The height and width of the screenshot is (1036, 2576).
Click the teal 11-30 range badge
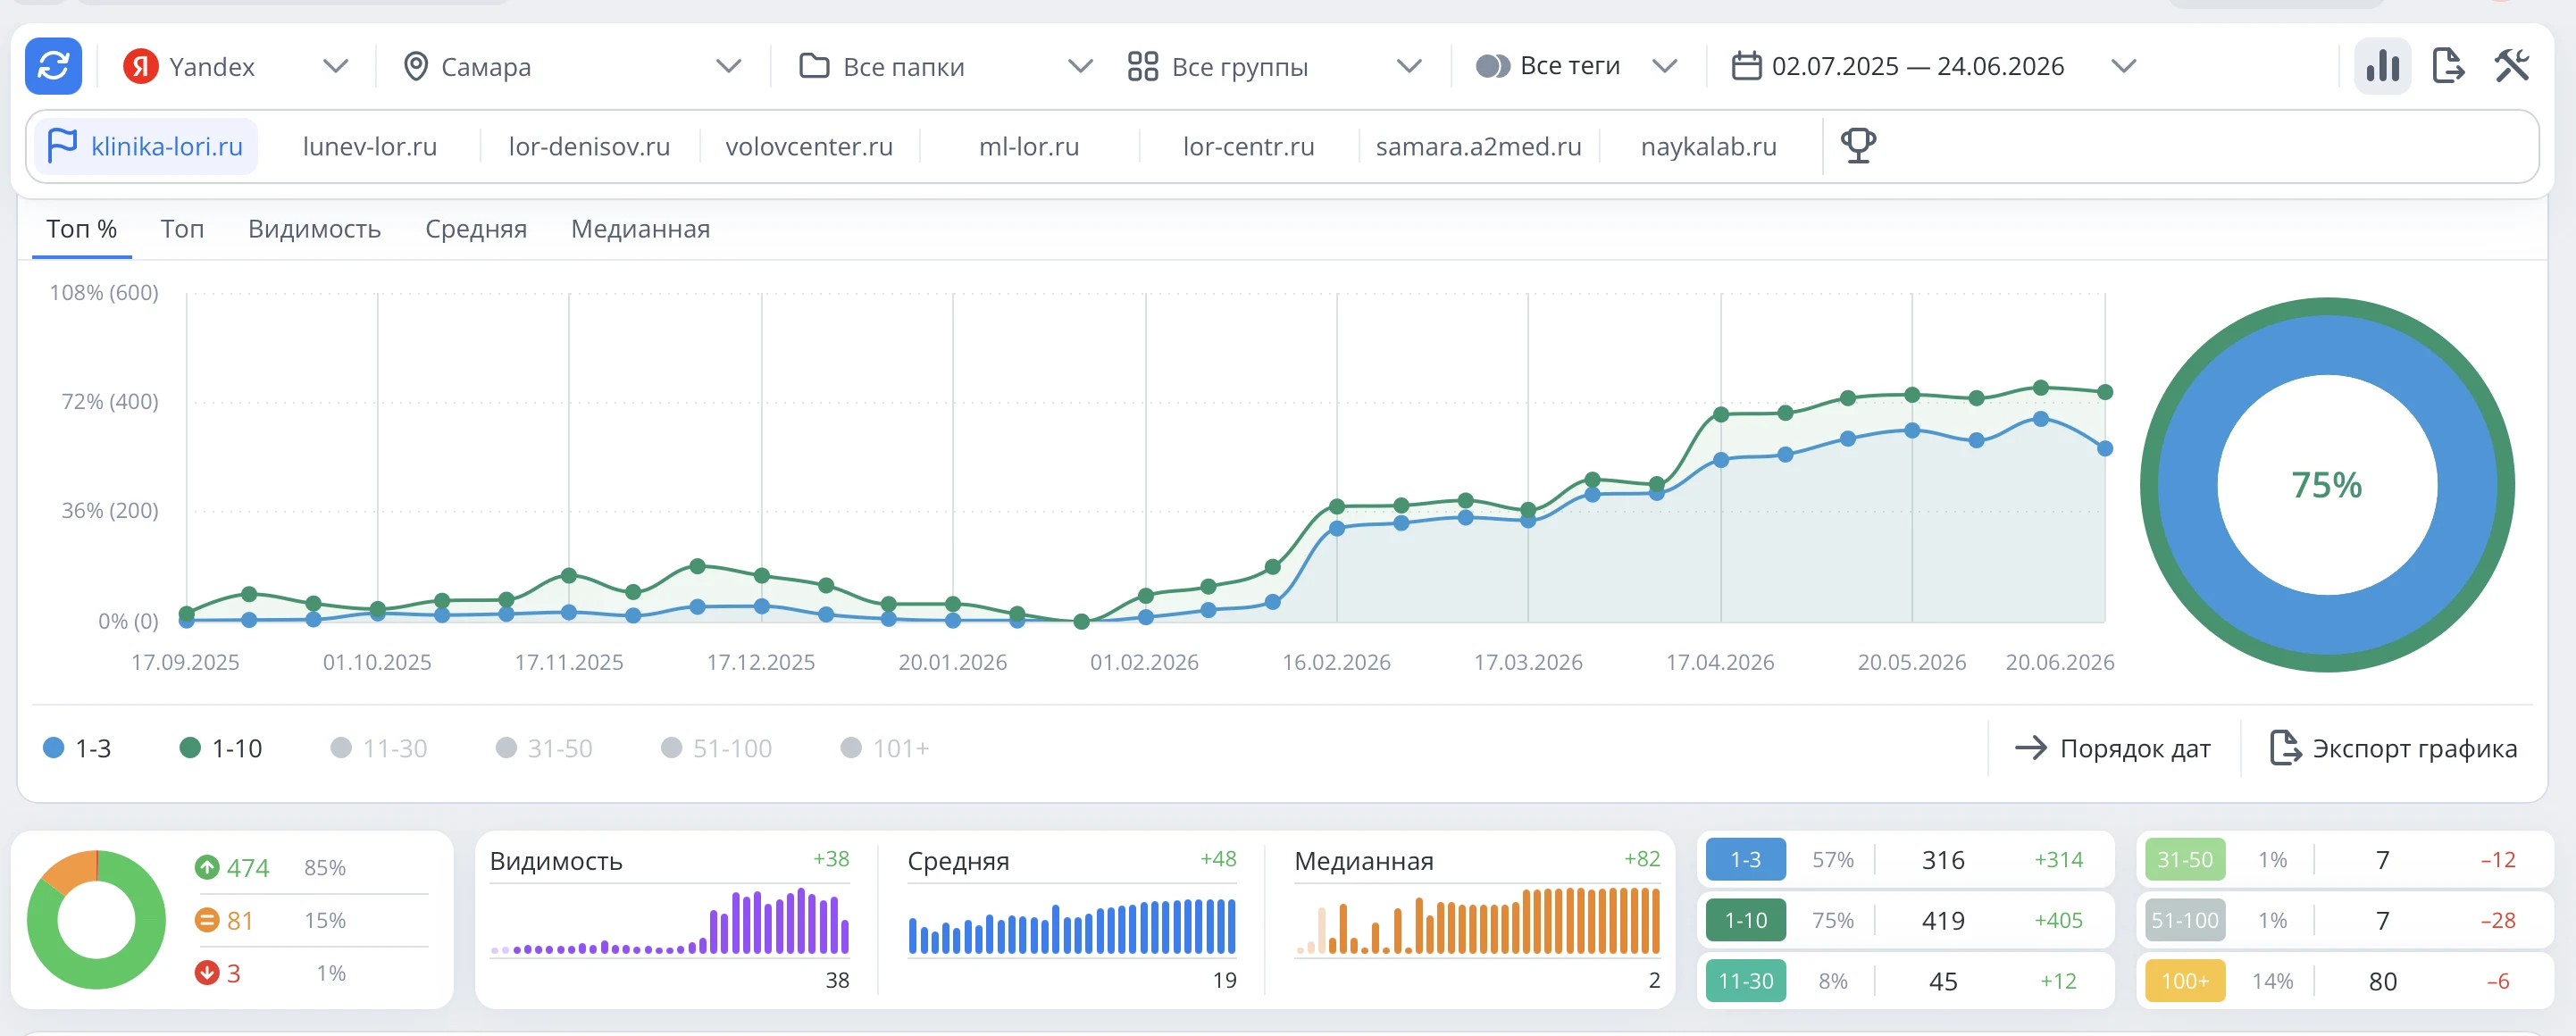(x=1745, y=981)
